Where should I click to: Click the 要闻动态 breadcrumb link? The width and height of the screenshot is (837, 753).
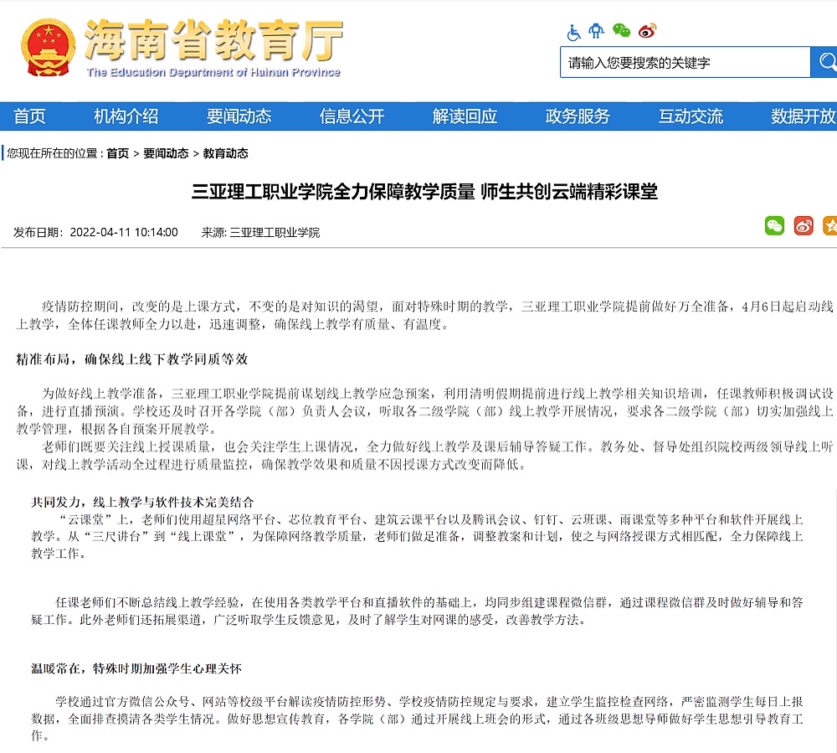(x=166, y=153)
